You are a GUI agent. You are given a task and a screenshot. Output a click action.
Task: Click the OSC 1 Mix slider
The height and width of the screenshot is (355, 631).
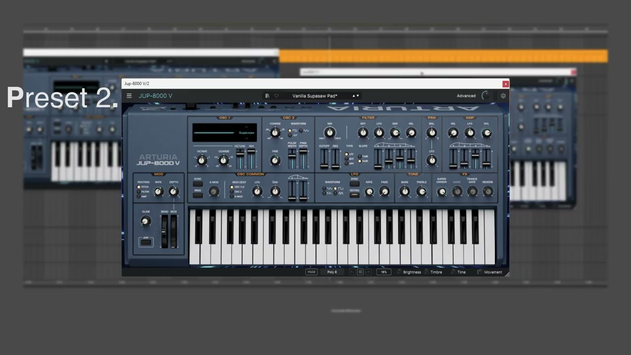[251, 159]
